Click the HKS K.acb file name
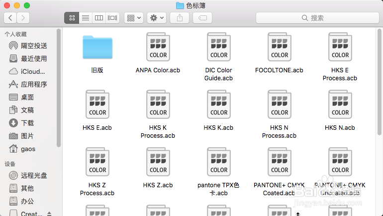Screen dimensions: 383x216 (x=218, y=128)
